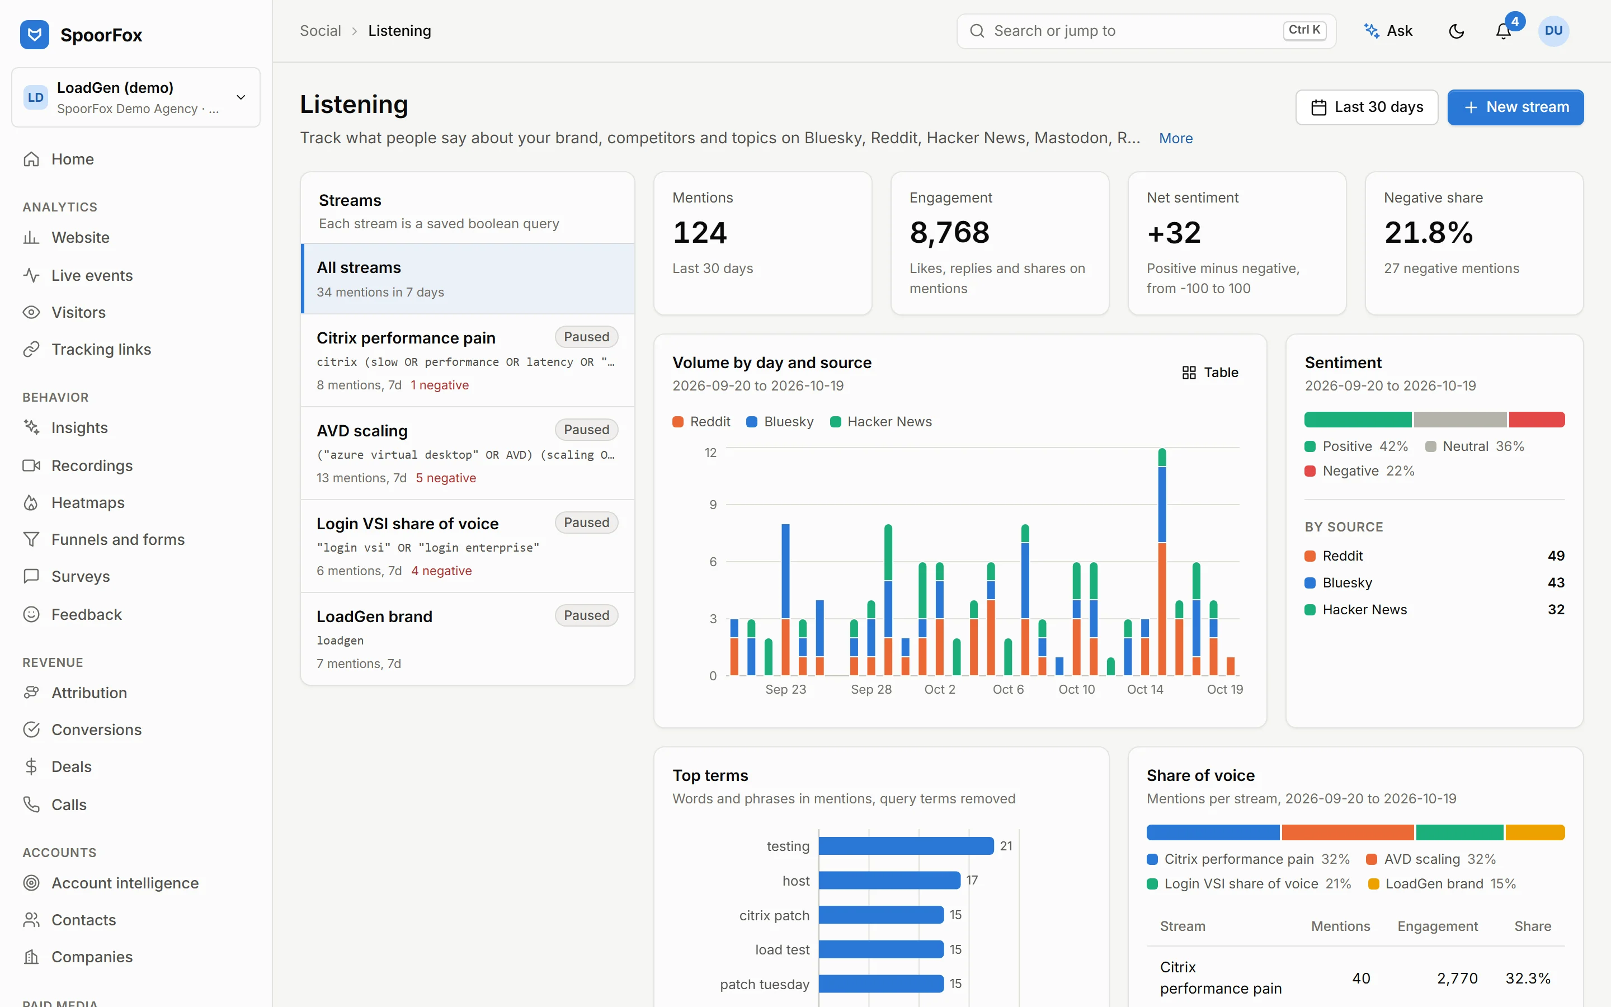Click the SpoorFox logo icon
The height and width of the screenshot is (1007, 1611).
[35, 35]
